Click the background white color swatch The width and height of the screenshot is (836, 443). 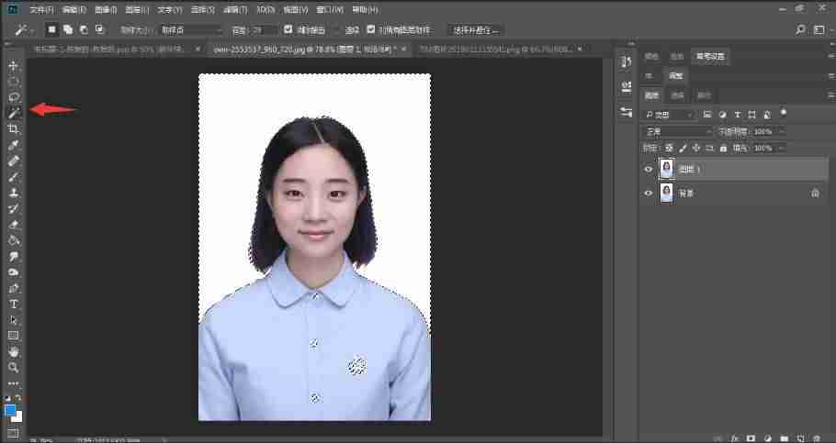point(17,417)
